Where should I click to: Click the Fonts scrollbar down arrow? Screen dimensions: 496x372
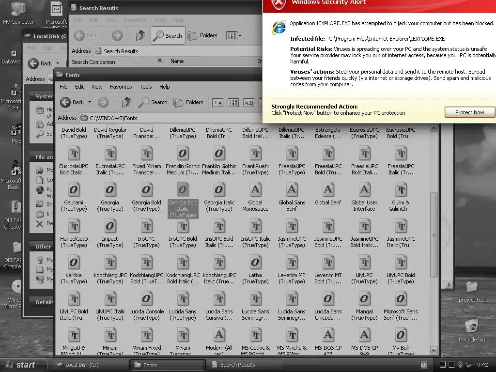point(434,350)
